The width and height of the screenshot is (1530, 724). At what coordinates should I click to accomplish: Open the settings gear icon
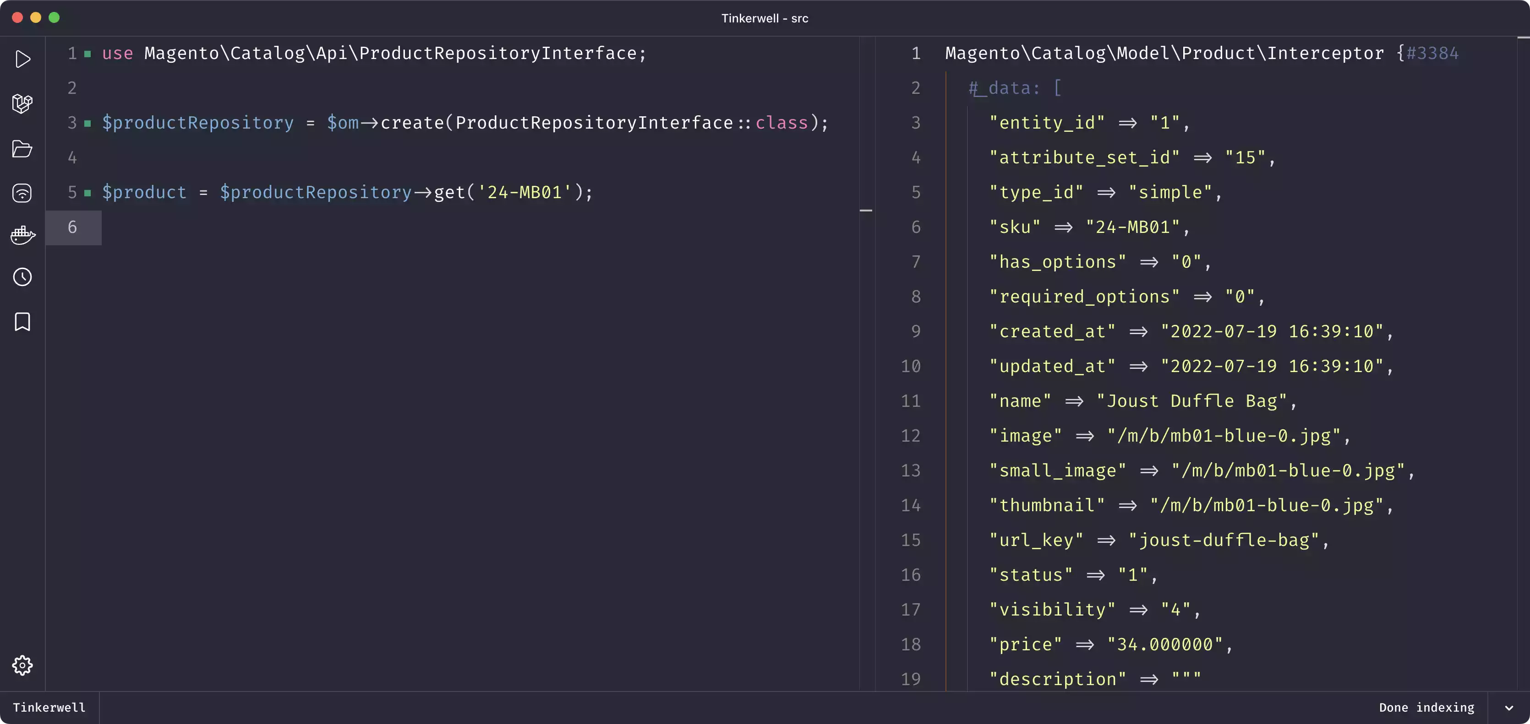coord(22,665)
